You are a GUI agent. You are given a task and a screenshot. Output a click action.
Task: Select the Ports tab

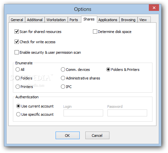pos(74,20)
